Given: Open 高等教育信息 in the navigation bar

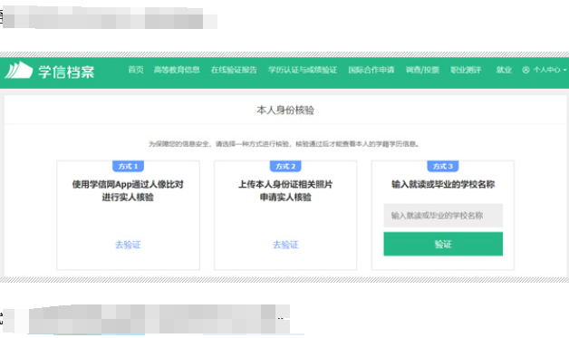Looking at the screenshot, I should (177, 70).
